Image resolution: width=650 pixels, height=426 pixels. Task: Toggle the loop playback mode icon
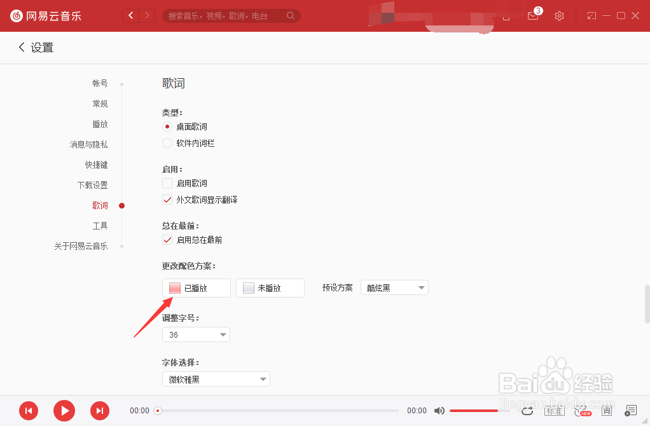tap(527, 411)
